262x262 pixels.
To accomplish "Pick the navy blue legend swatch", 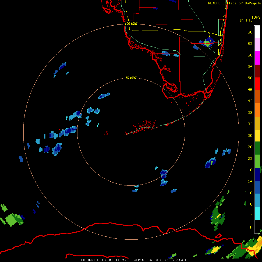I will [x=257, y=174].
